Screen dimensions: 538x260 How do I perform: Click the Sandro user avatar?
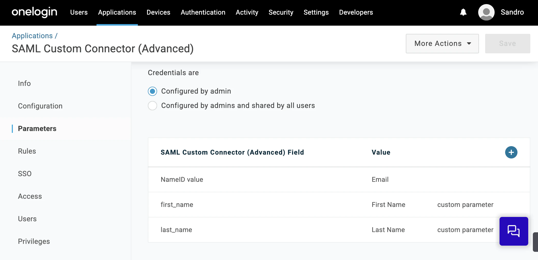486,12
